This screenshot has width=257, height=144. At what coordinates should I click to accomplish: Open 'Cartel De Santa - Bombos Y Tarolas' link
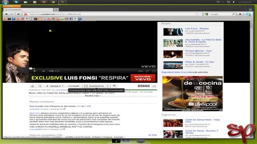[202, 132]
